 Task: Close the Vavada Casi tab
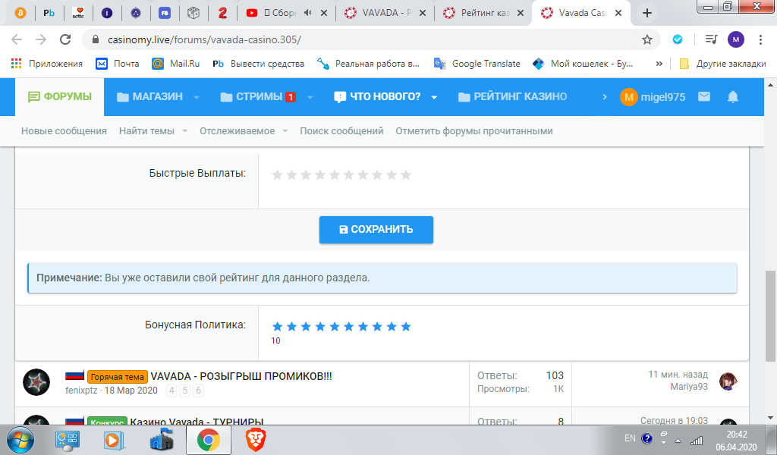pyautogui.click(x=618, y=14)
